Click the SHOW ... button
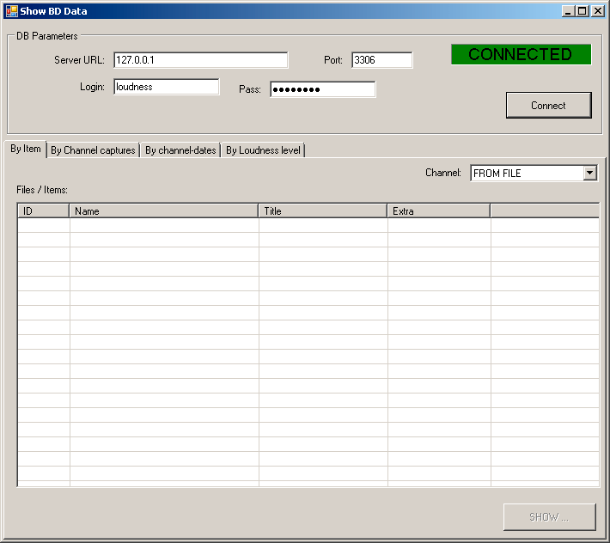The height and width of the screenshot is (543, 610). click(549, 517)
